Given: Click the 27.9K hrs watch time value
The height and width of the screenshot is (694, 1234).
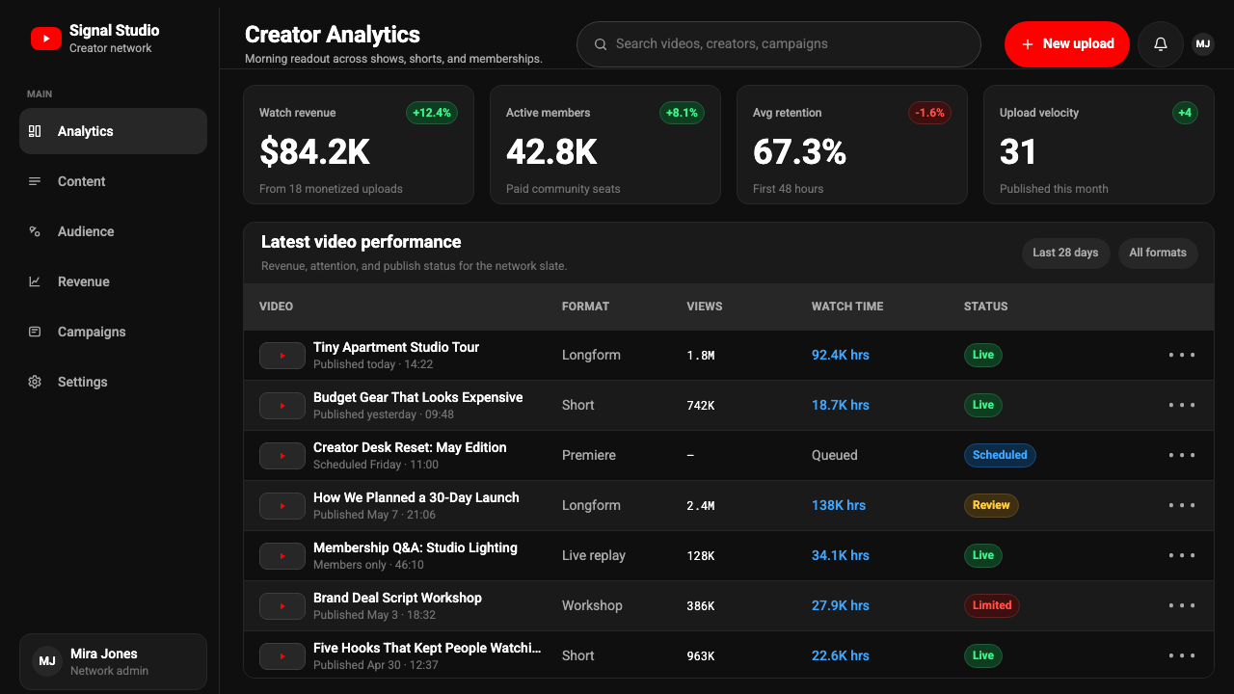Looking at the screenshot, I should [841, 605].
